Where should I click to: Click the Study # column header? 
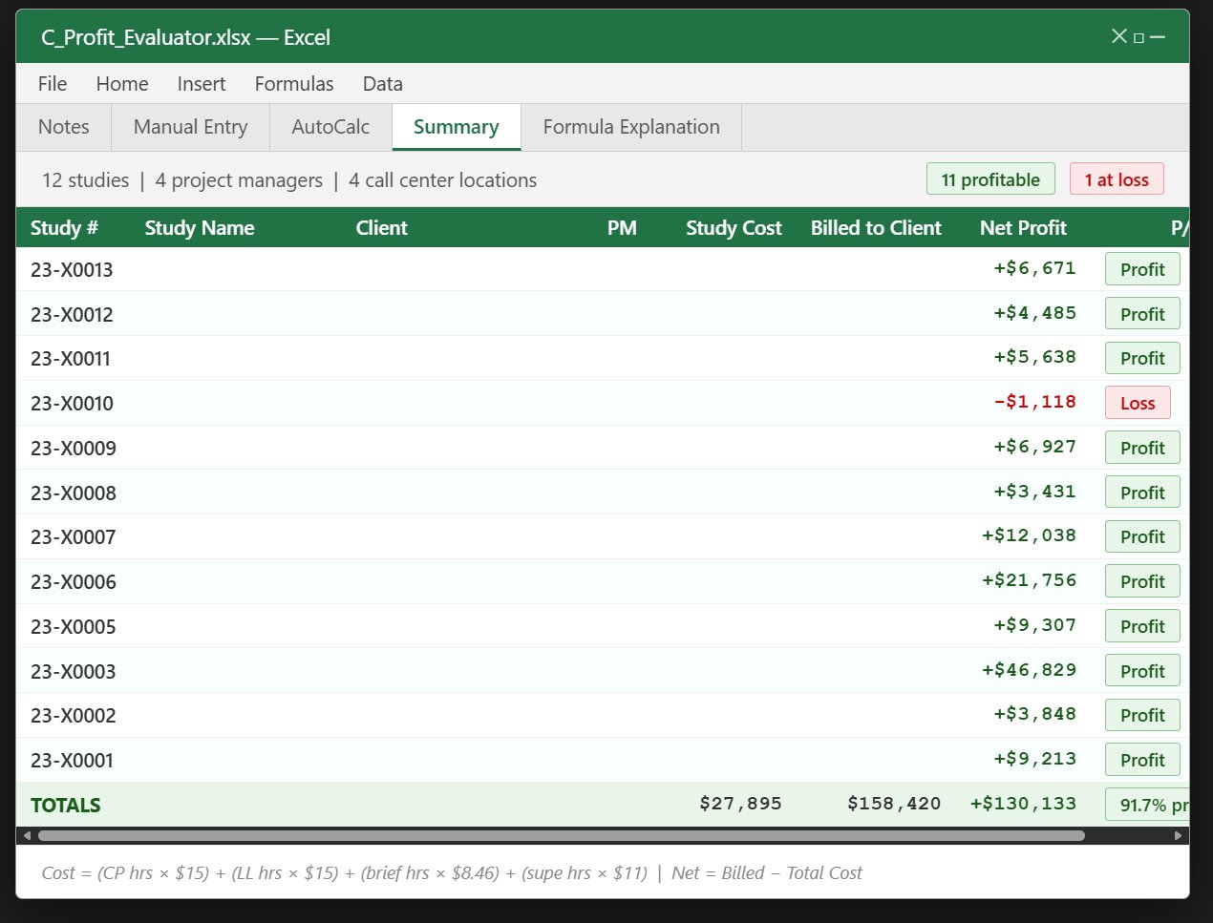64,228
